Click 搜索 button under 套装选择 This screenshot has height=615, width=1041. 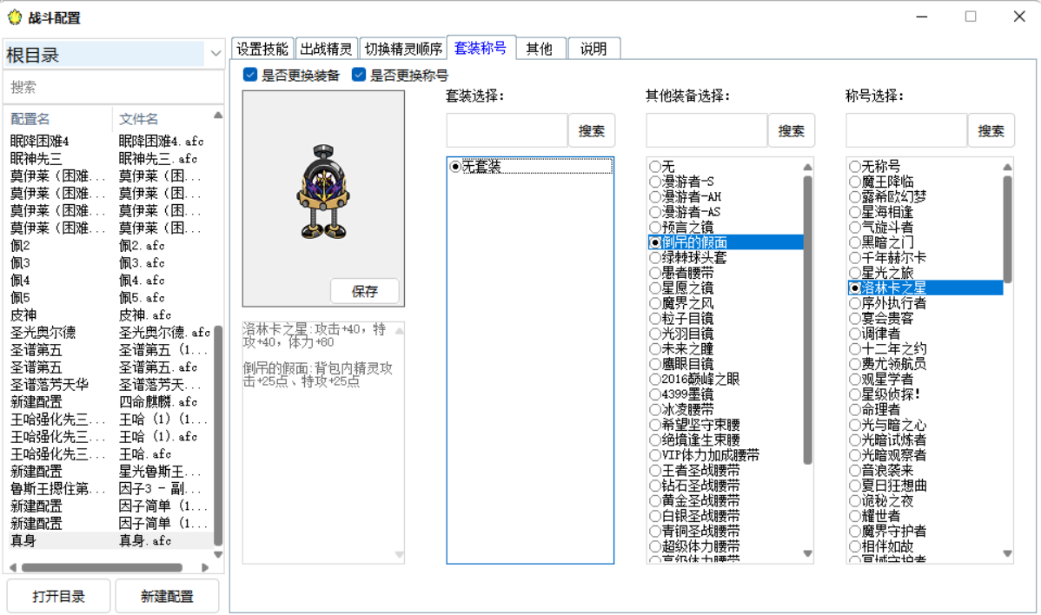point(592,130)
